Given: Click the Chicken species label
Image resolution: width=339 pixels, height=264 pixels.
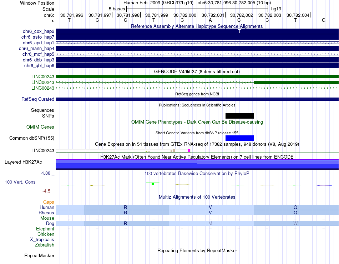Looking at the screenshot, I should pos(46,234).
